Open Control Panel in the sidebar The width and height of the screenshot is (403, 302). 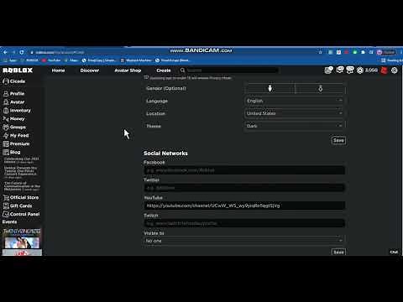coord(21,214)
